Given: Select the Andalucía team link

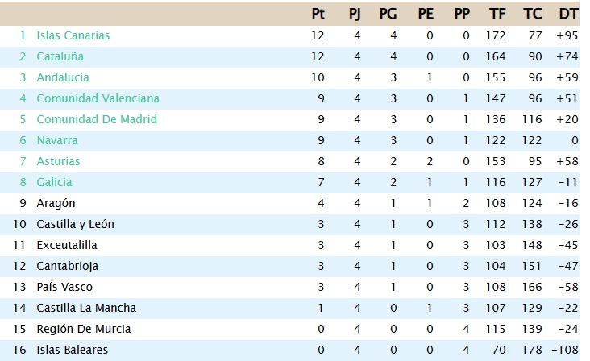Looking at the screenshot, I should click(x=63, y=77).
